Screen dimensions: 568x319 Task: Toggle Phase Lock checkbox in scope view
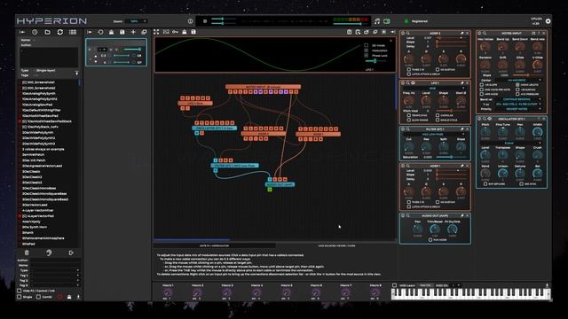(x=367, y=55)
